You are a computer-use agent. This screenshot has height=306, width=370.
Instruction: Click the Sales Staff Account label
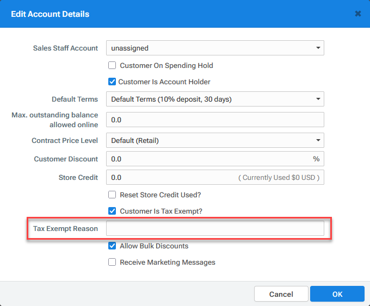65,48
